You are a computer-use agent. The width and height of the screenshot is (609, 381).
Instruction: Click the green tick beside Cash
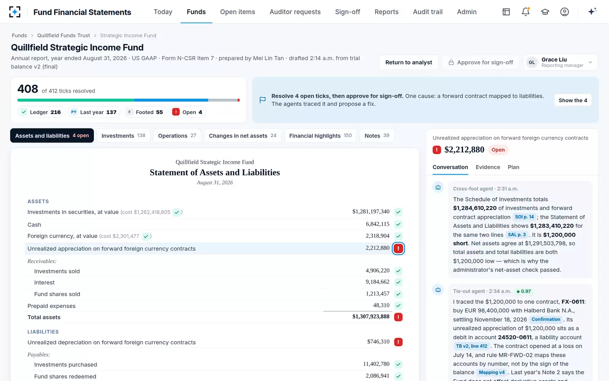398,224
